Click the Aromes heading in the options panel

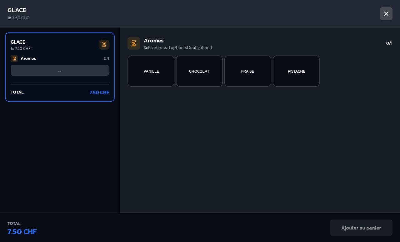pyautogui.click(x=154, y=41)
